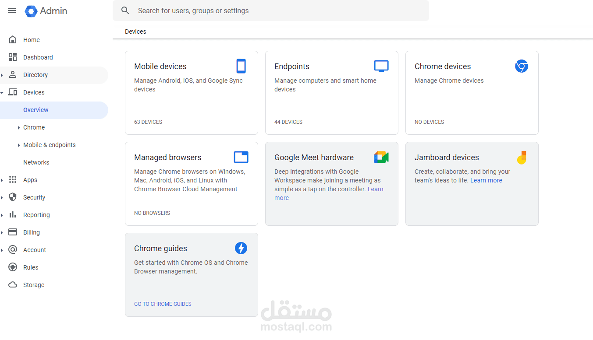This screenshot has height=340, width=593.
Task: Click the Billing card icon
Action: tap(13, 232)
